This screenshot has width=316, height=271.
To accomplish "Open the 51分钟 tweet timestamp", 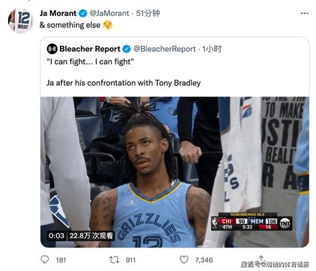I will click(148, 13).
